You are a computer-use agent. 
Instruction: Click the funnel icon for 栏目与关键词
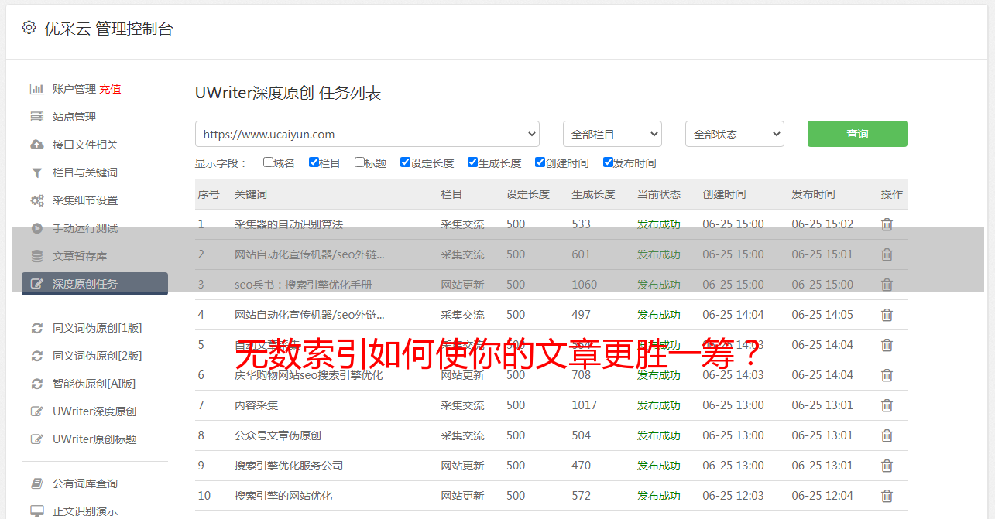pos(36,172)
